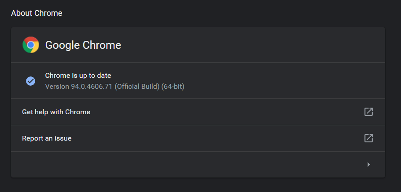Open the Get help with Chrome link
This screenshot has width=401, height=192.
pos(56,112)
